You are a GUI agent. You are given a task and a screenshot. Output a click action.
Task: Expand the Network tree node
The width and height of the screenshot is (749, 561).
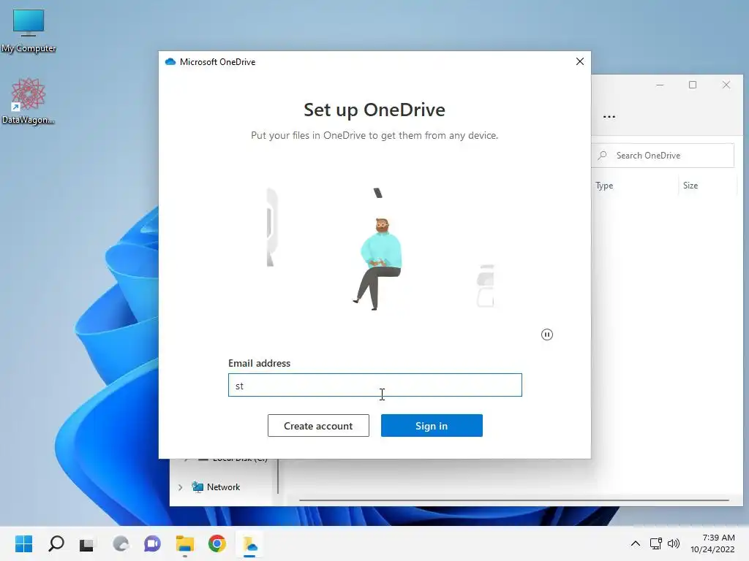click(x=180, y=487)
